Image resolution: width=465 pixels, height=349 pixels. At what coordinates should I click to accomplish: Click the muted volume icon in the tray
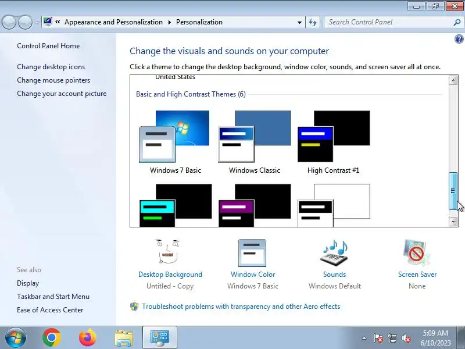[406, 338]
